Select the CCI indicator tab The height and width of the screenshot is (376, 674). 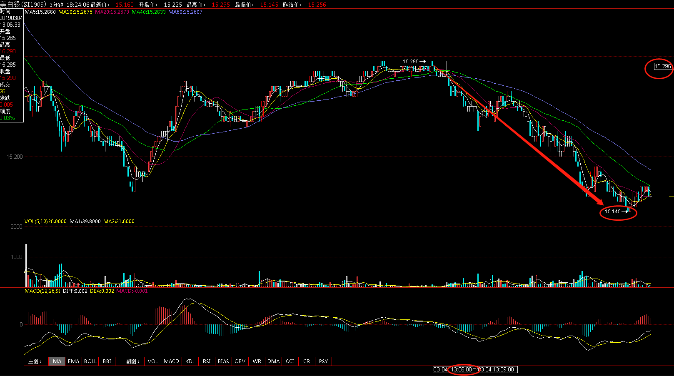290,361
